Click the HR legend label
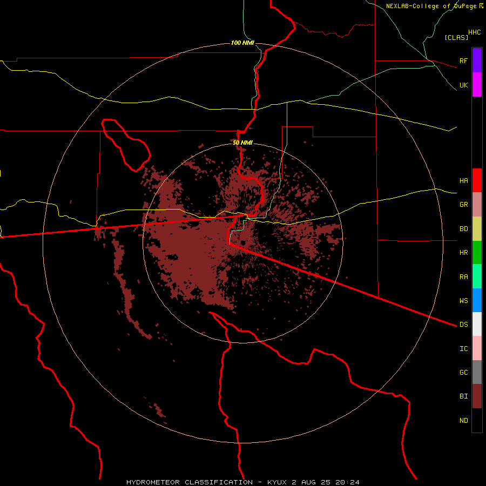486x486 pixels. tap(463, 253)
